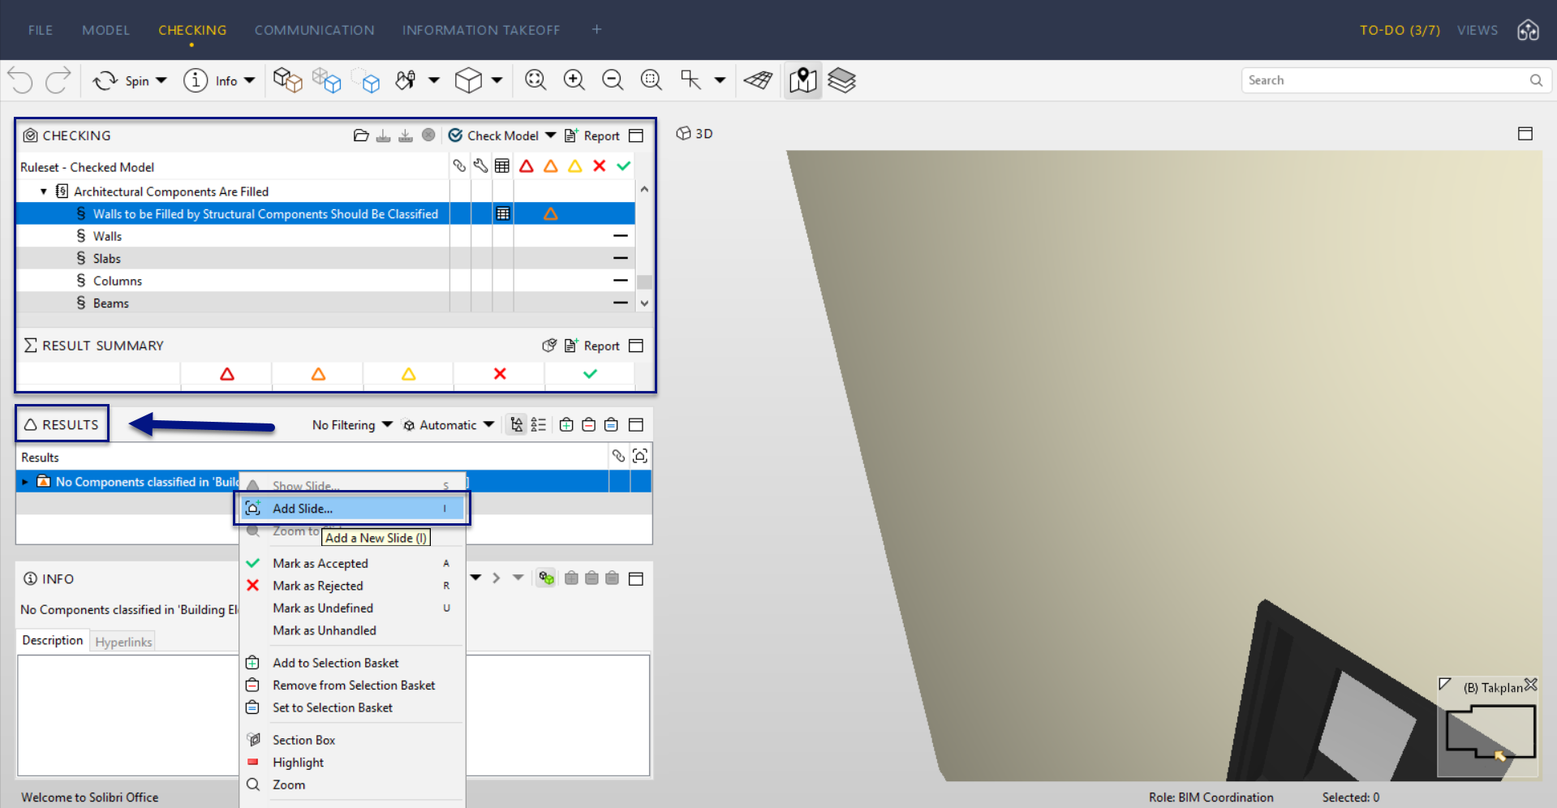Choose Mark as Unhandled in context menu
Image resolution: width=1557 pixels, height=808 pixels.
point(352,630)
